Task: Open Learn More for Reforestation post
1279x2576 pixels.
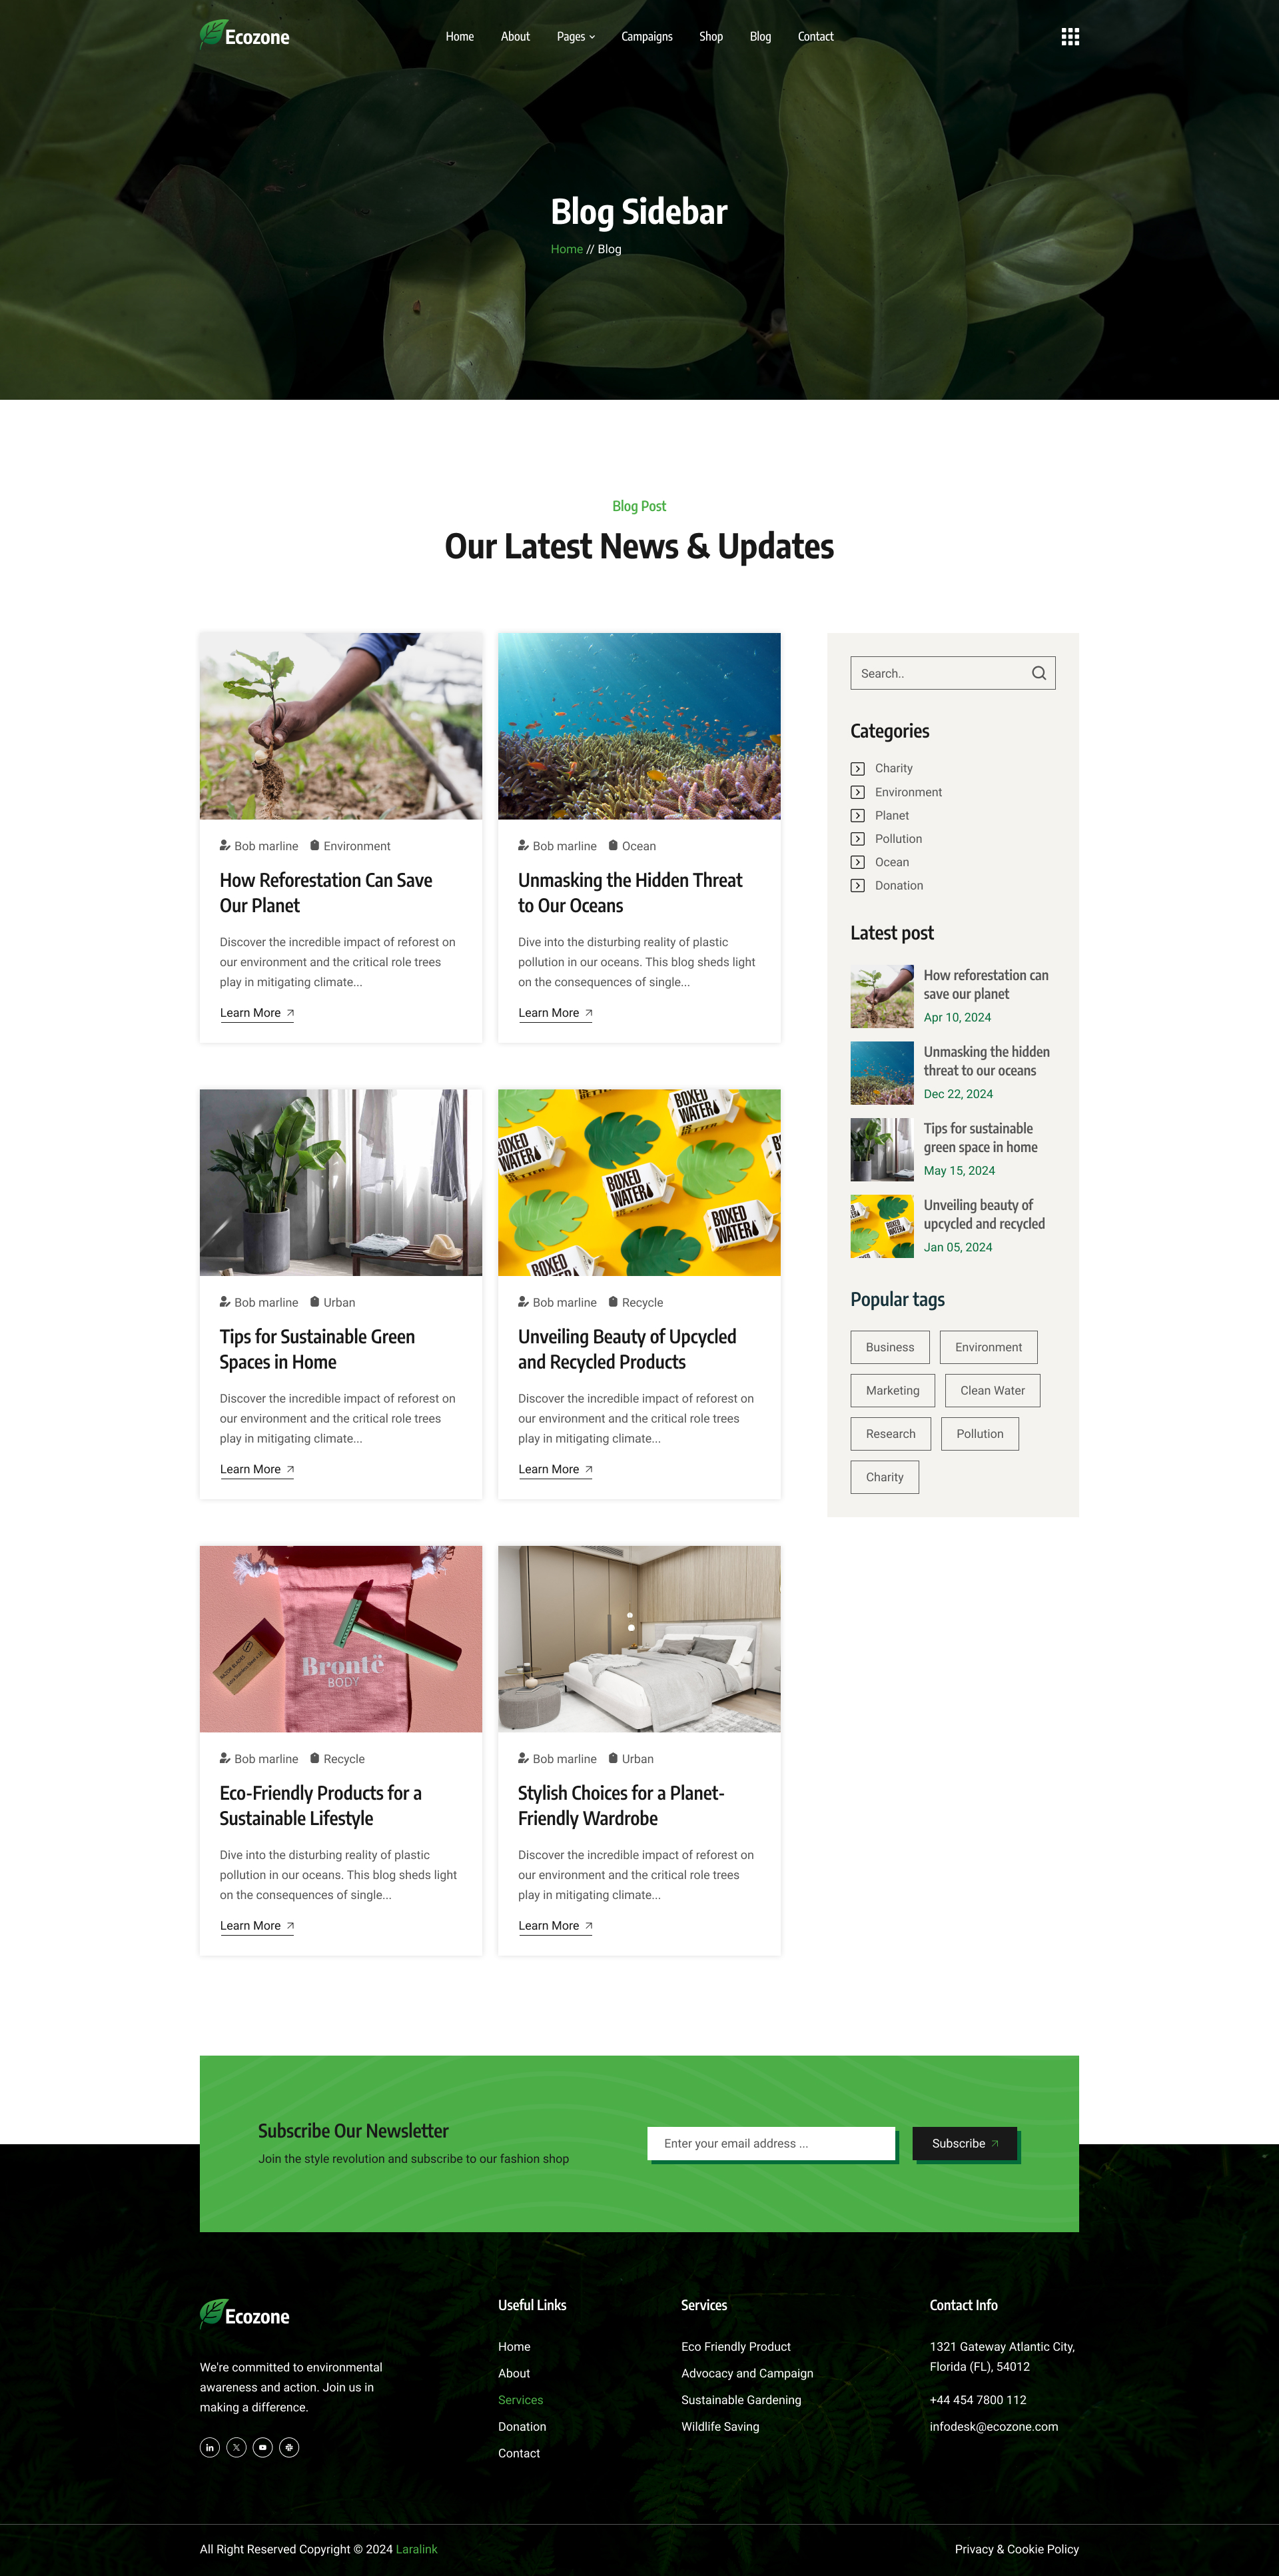Action: tap(257, 1013)
